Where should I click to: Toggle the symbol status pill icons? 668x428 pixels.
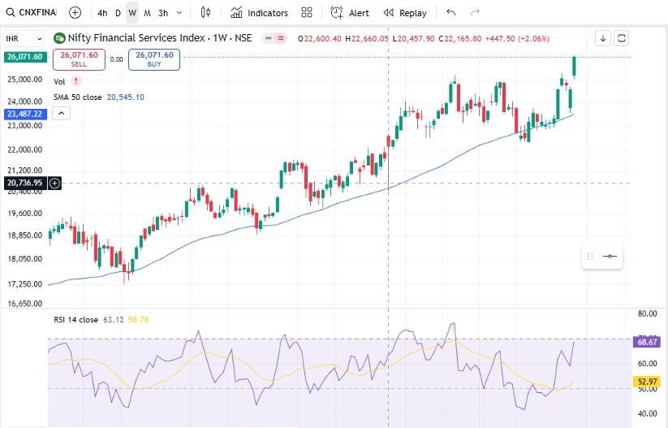[x=274, y=38]
